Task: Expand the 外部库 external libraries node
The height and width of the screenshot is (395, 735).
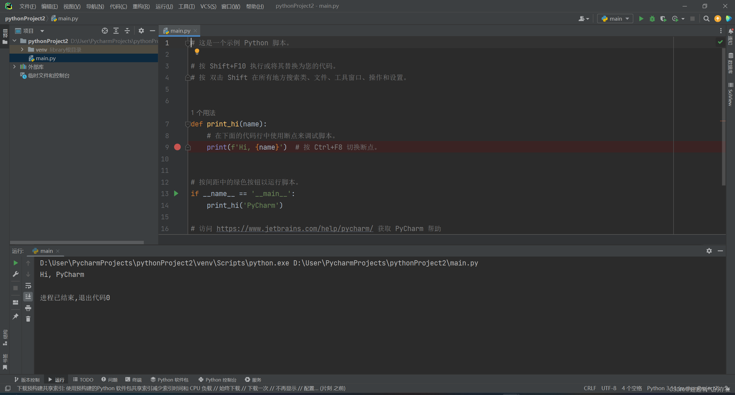Action: 14,67
